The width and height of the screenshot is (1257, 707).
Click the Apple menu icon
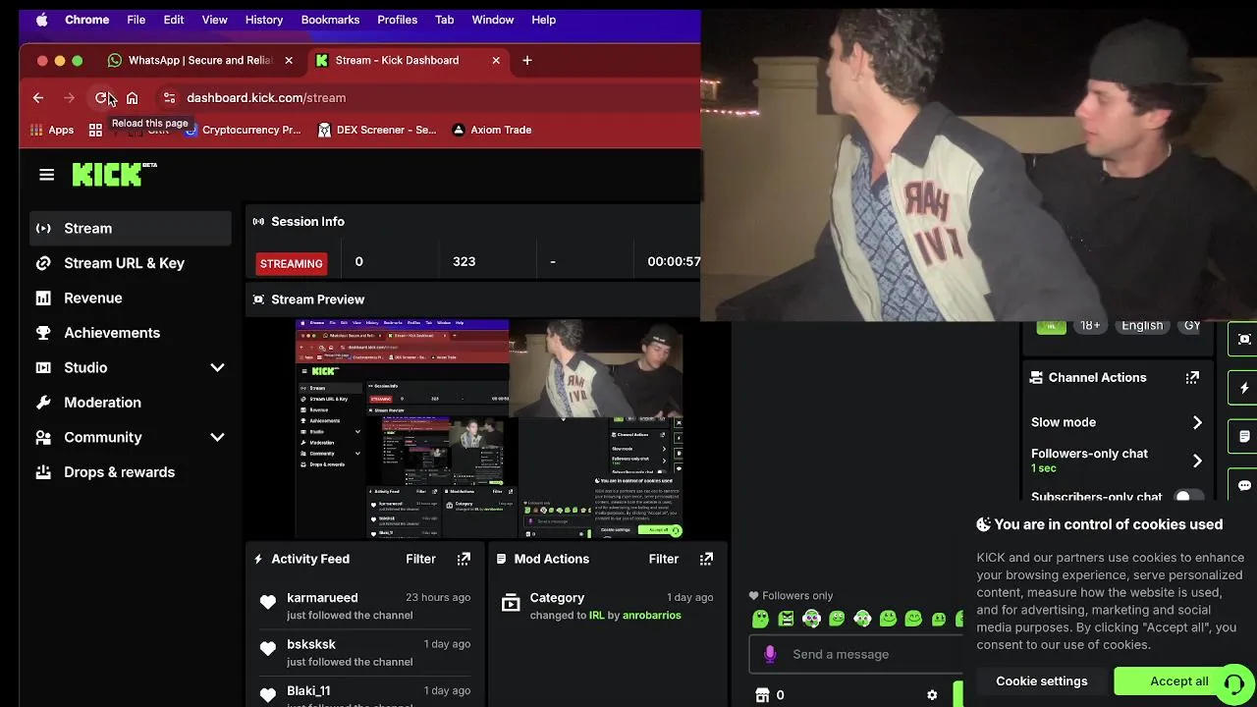pyautogui.click(x=41, y=20)
